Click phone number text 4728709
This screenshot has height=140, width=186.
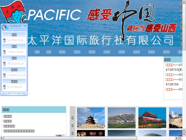coord(172,84)
